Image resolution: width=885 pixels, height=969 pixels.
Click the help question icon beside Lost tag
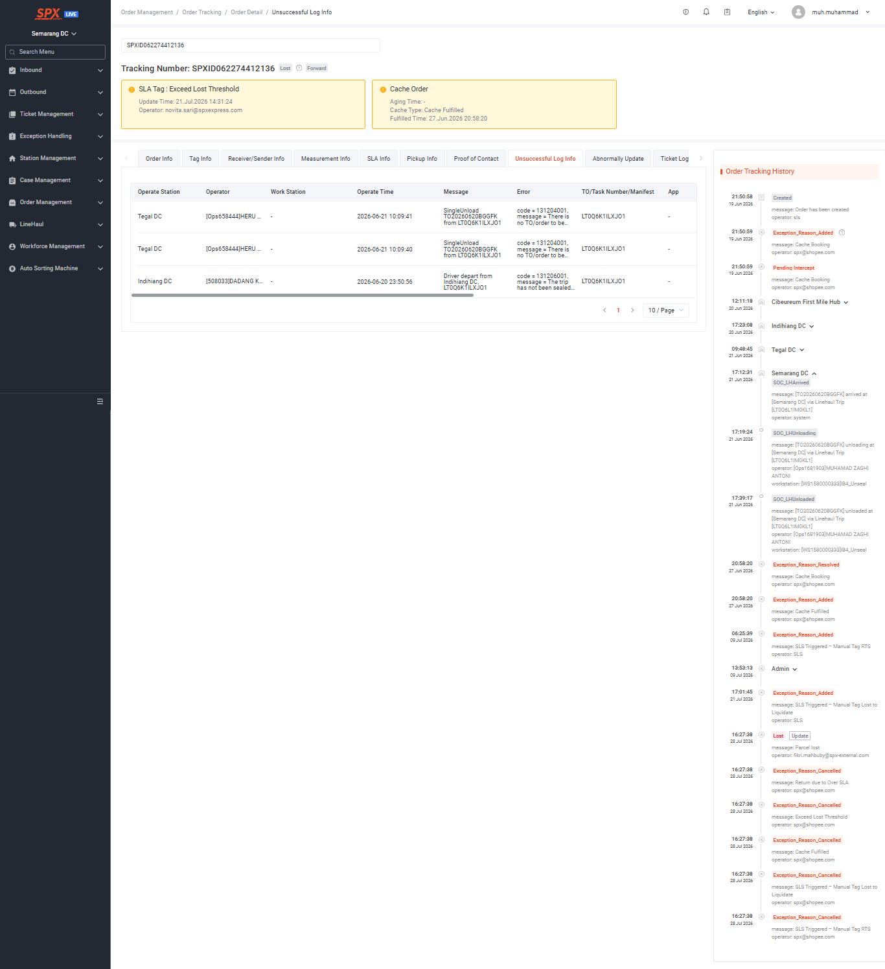(x=299, y=68)
